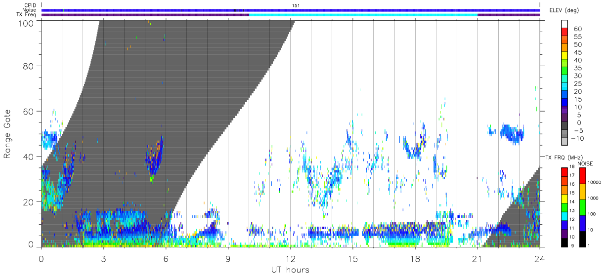Click the '10000' label on NOISE legend

(595, 182)
